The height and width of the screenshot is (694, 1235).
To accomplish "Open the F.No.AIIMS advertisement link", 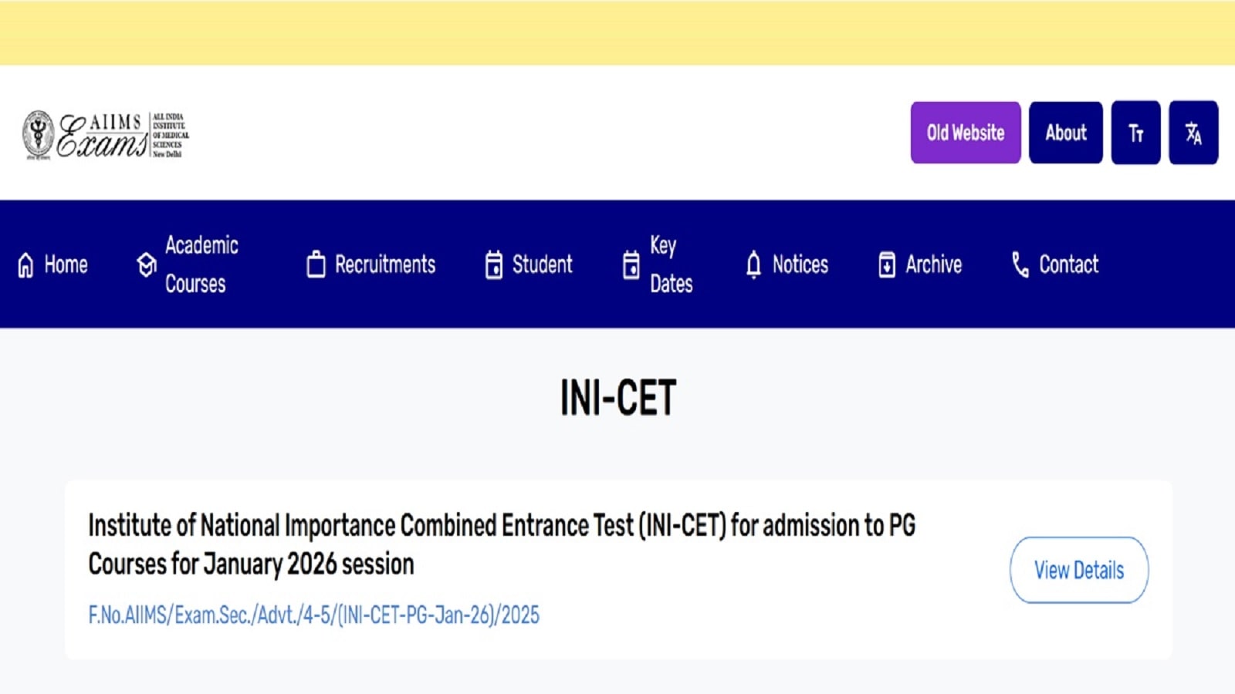I will click(x=313, y=615).
